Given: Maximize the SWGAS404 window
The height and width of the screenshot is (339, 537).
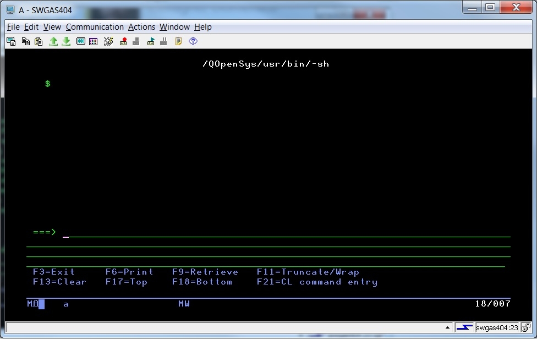Looking at the screenshot, I should tap(490, 7).
